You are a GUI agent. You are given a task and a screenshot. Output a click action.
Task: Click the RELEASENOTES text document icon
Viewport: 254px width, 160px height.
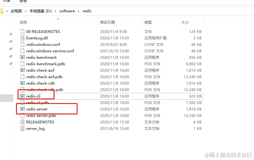coord(22,122)
